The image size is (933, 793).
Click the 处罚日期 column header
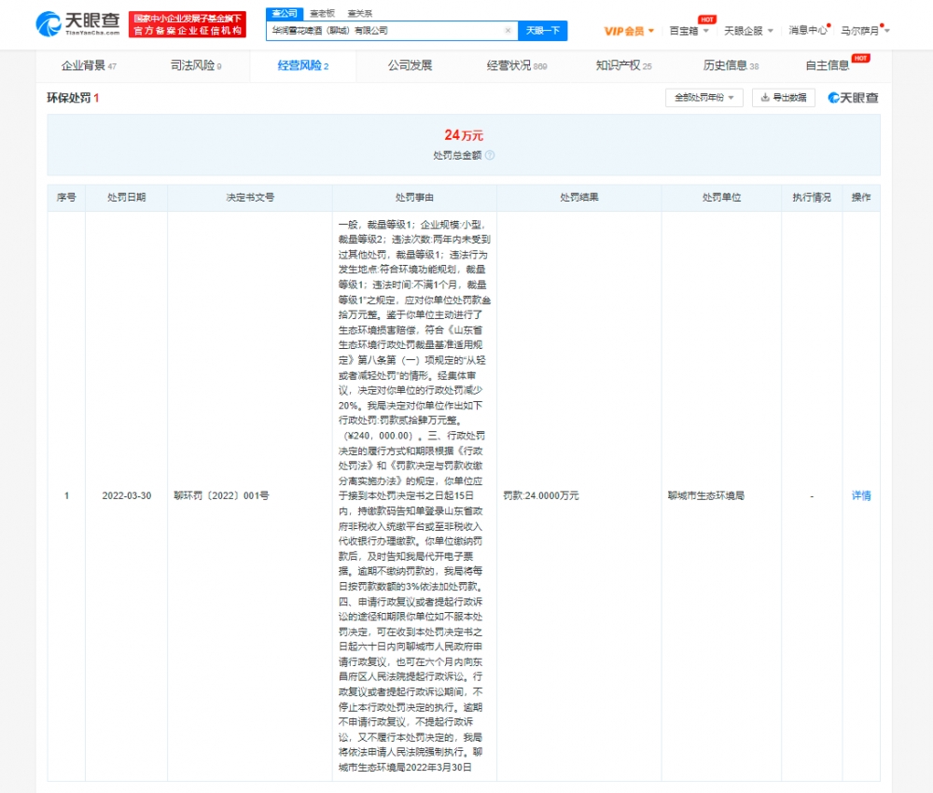[127, 198]
